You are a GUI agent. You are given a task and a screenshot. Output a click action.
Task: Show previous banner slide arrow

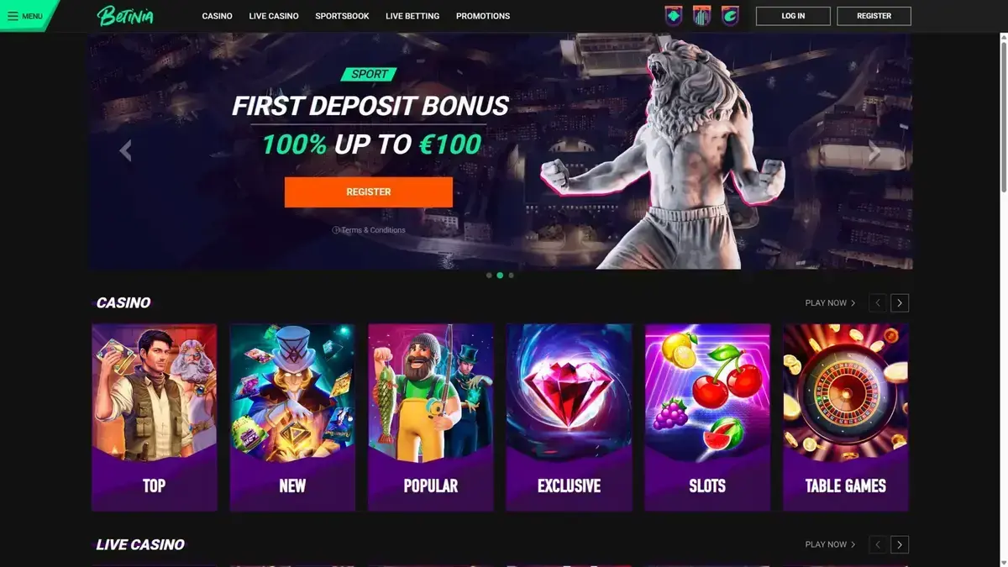[126, 151]
